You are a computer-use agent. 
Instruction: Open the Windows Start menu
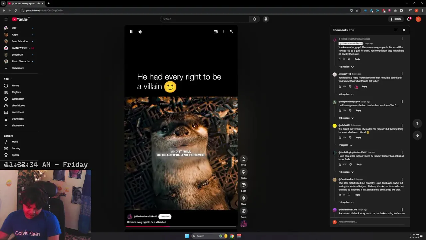pos(187,236)
